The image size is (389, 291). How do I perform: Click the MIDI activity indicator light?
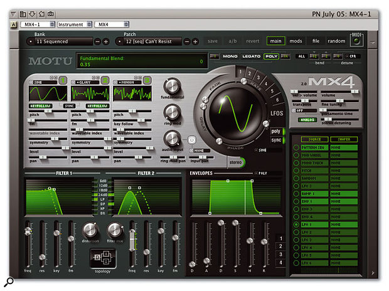356,41
